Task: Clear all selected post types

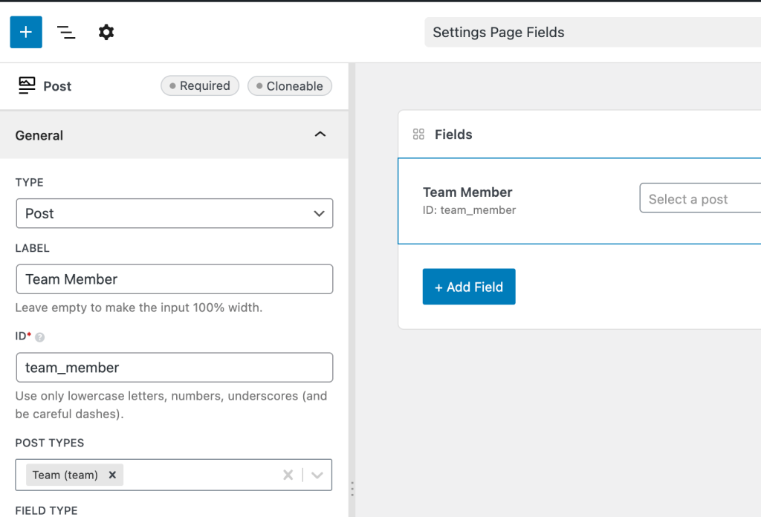Action: pyautogui.click(x=288, y=475)
